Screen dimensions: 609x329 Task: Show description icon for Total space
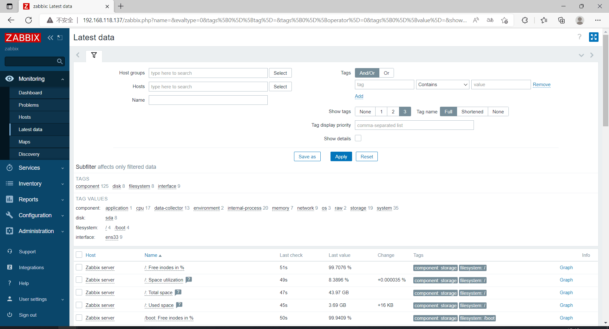point(178,292)
